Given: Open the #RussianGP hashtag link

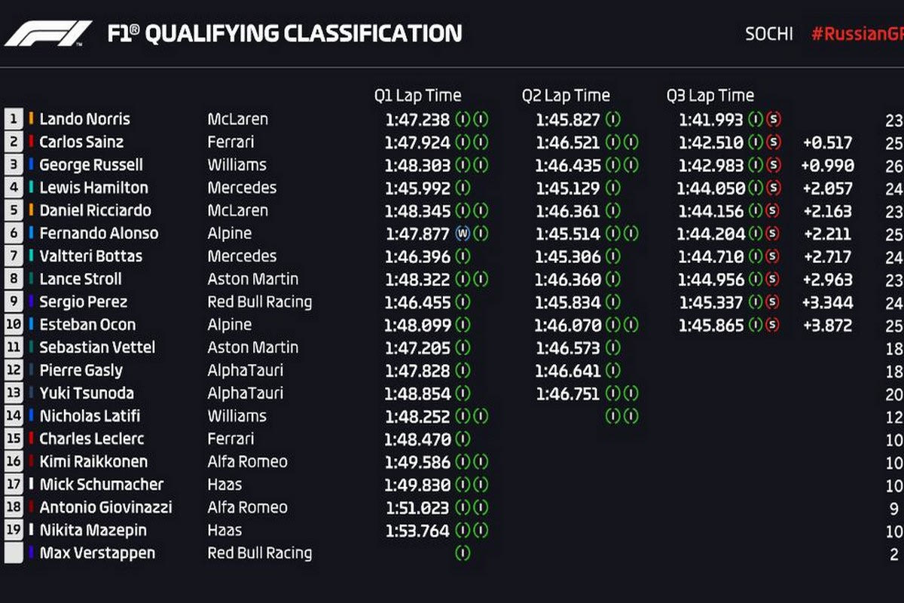Looking at the screenshot, I should point(857,34).
